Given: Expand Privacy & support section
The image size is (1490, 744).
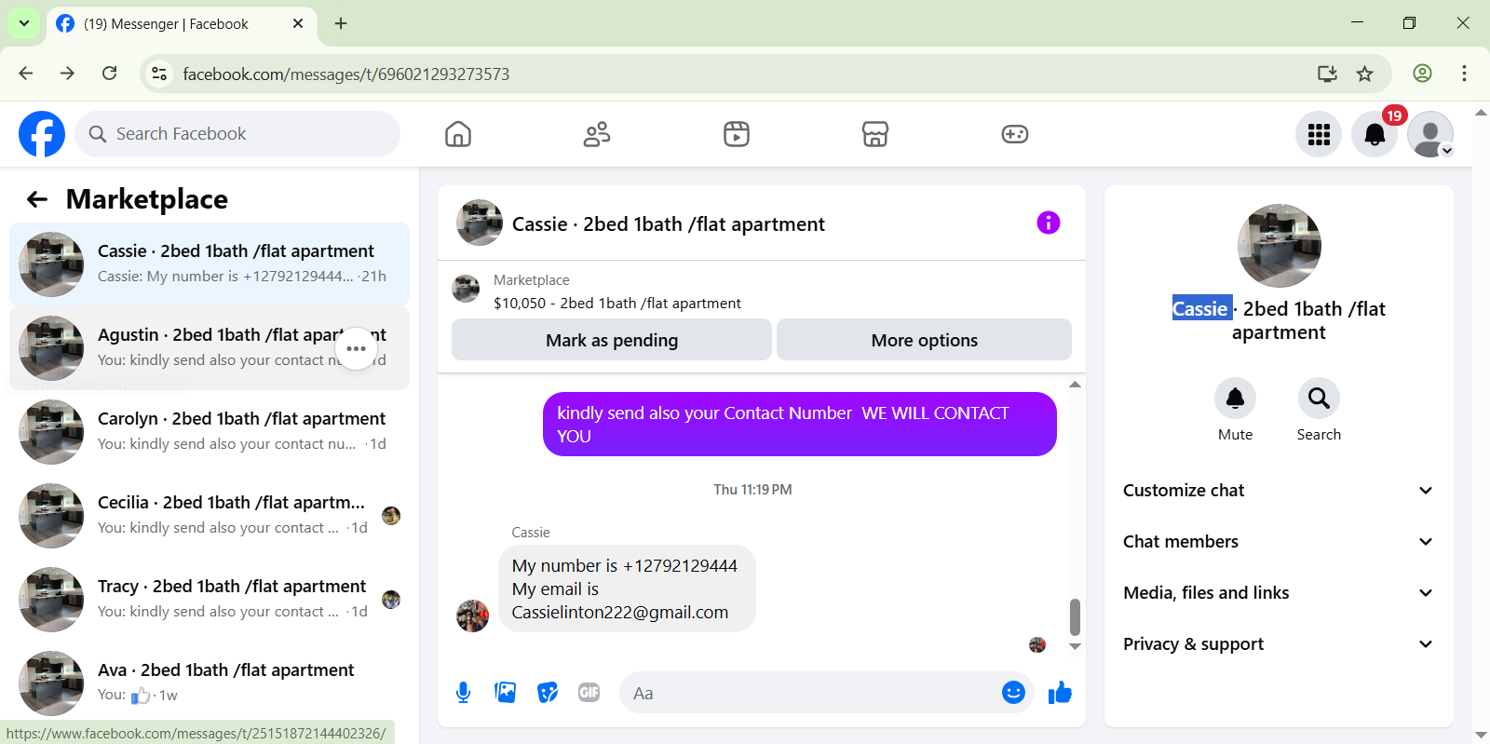Looking at the screenshot, I should [1279, 644].
